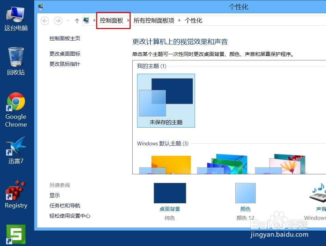Expand the chevron after 控制面板 breadcrumb
The width and height of the screenshot is (326, 246).
tap(129, 20)
